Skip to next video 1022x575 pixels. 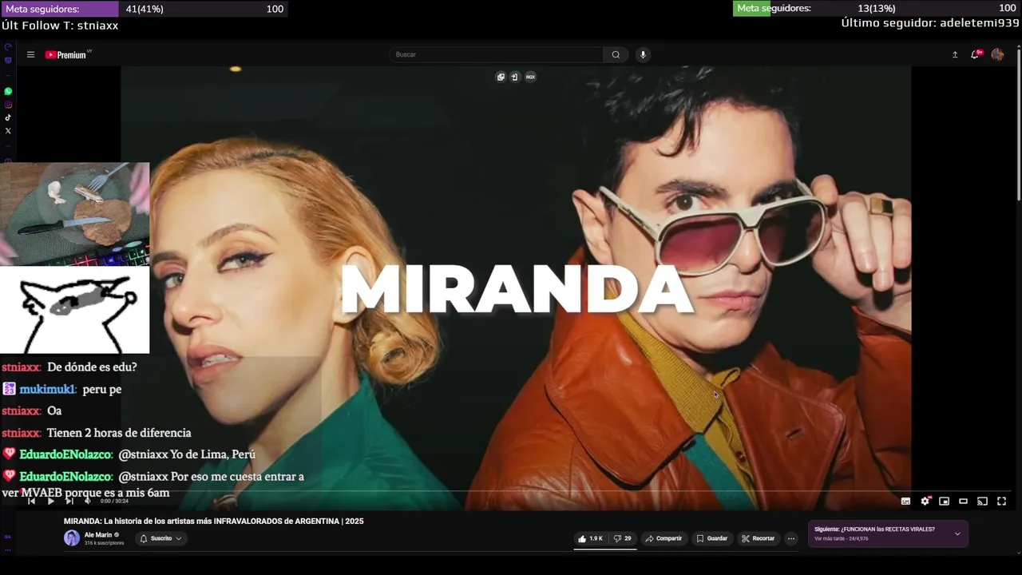tap(69, 501)
